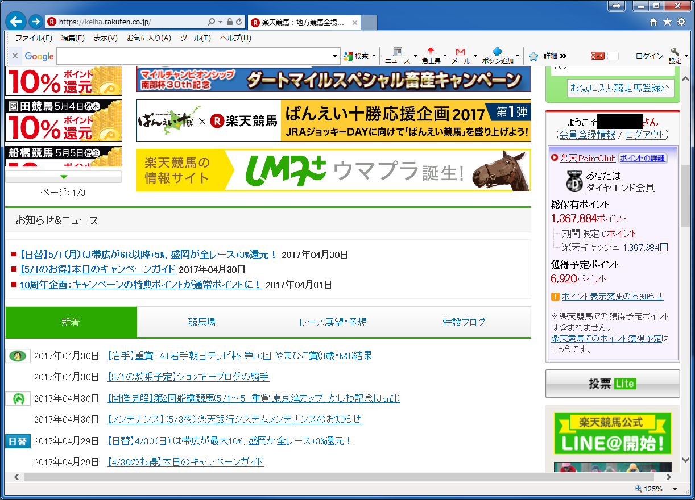The height and width of the screenshot is (500, 695).
Task: Open the ニュース toolbar button
Action: 398,56
